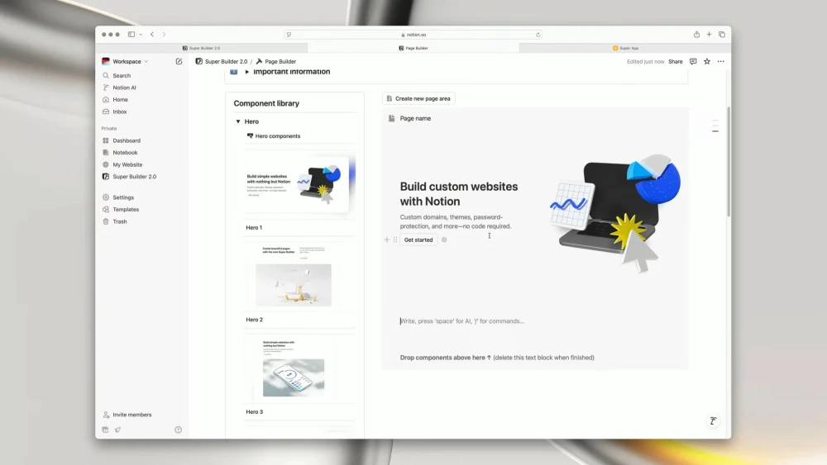Viewport: 827px width, 465px height.
Task: Click the Get started button
Action: click(418, 240)
